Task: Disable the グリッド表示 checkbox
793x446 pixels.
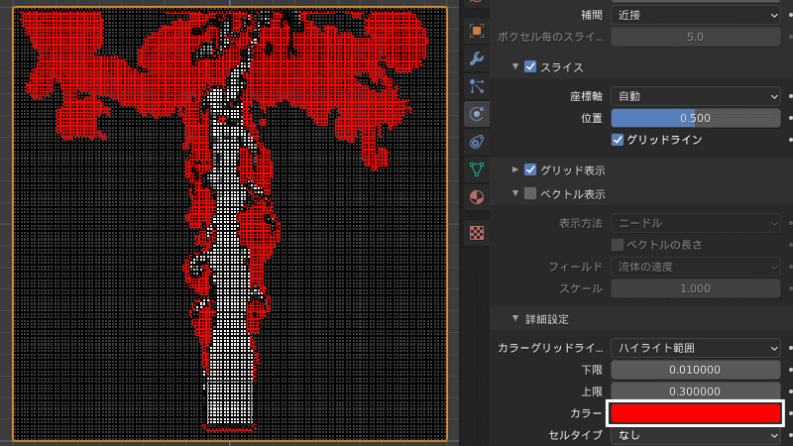Action: pos(530,169)
